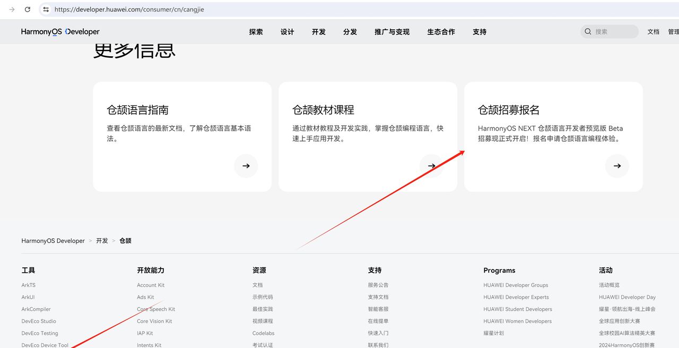The image size is (679, 348).
Task: Open the 文档 link at top right
Action: pyautogui.click(x=653, y=32)
